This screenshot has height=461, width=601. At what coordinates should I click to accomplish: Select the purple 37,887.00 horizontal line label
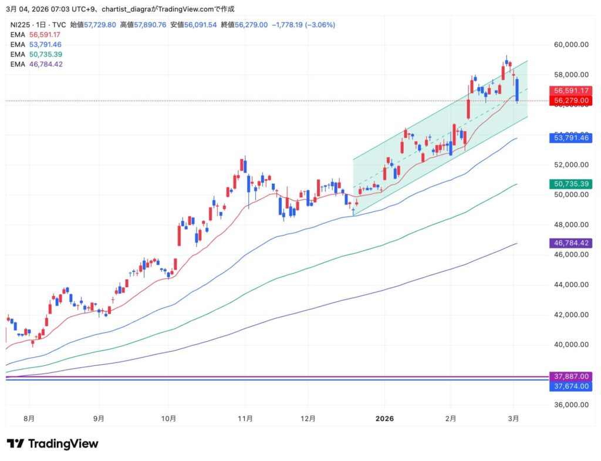571,376
